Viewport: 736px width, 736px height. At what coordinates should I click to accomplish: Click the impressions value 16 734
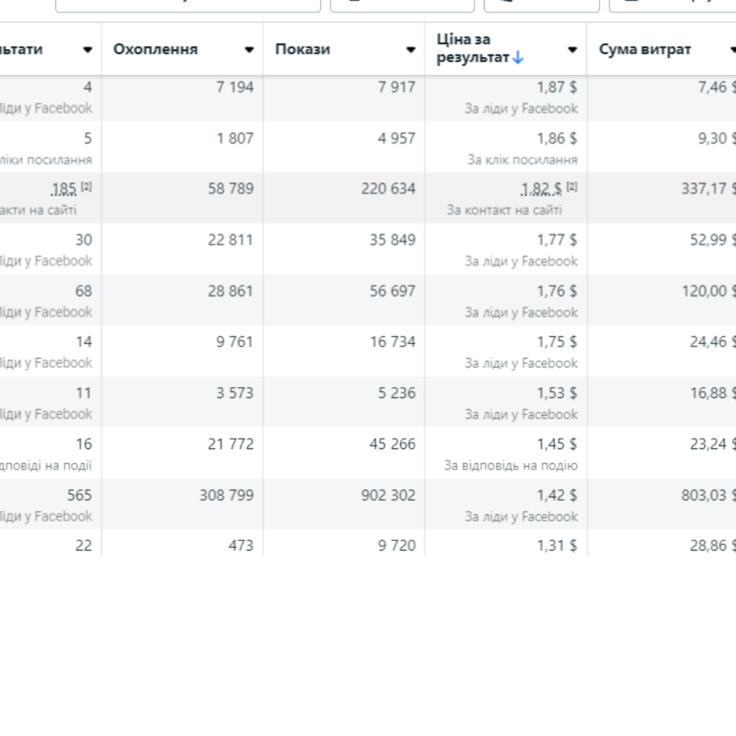coord(393,341)
